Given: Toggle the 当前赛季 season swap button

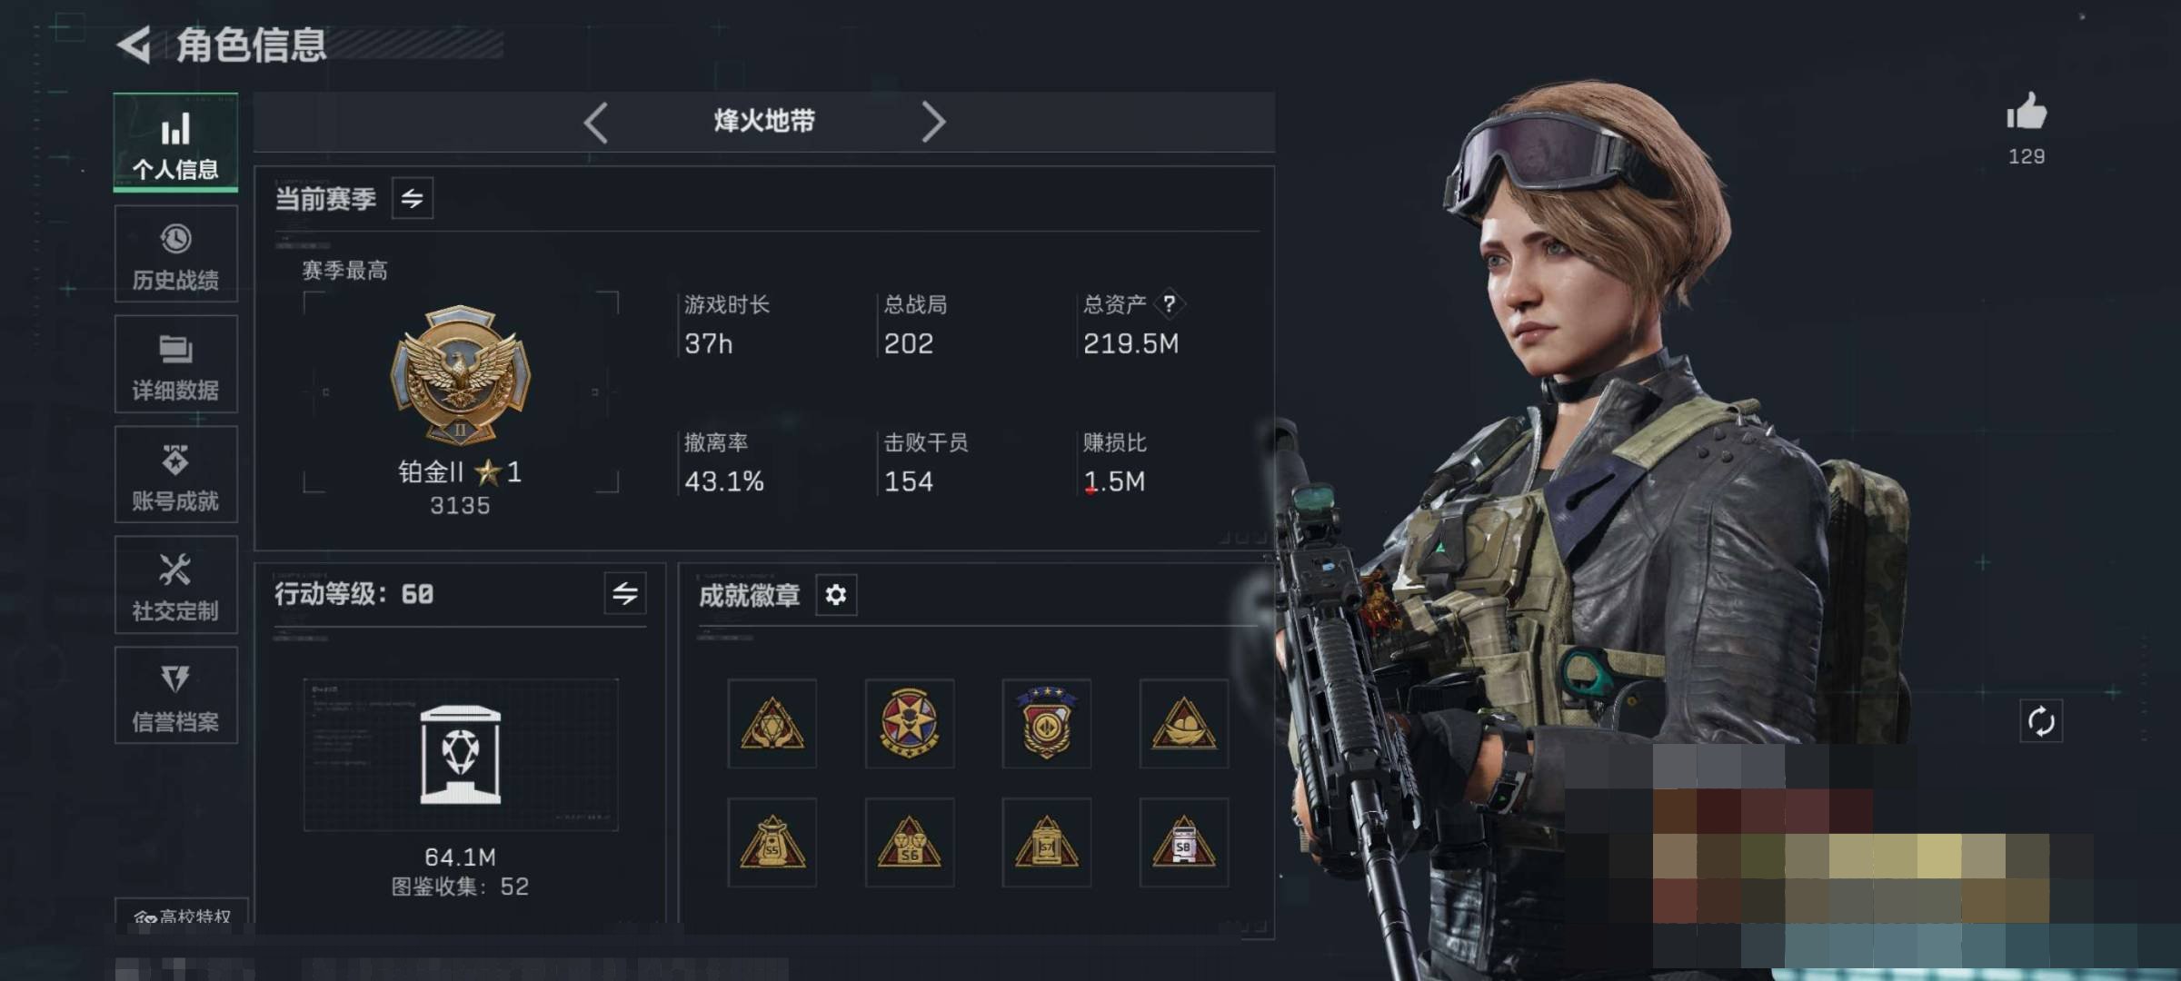Looking at the screenshot, I should tap(413, 199).
